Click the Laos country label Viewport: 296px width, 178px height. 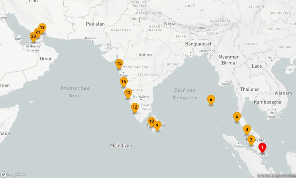pos(257,66)
